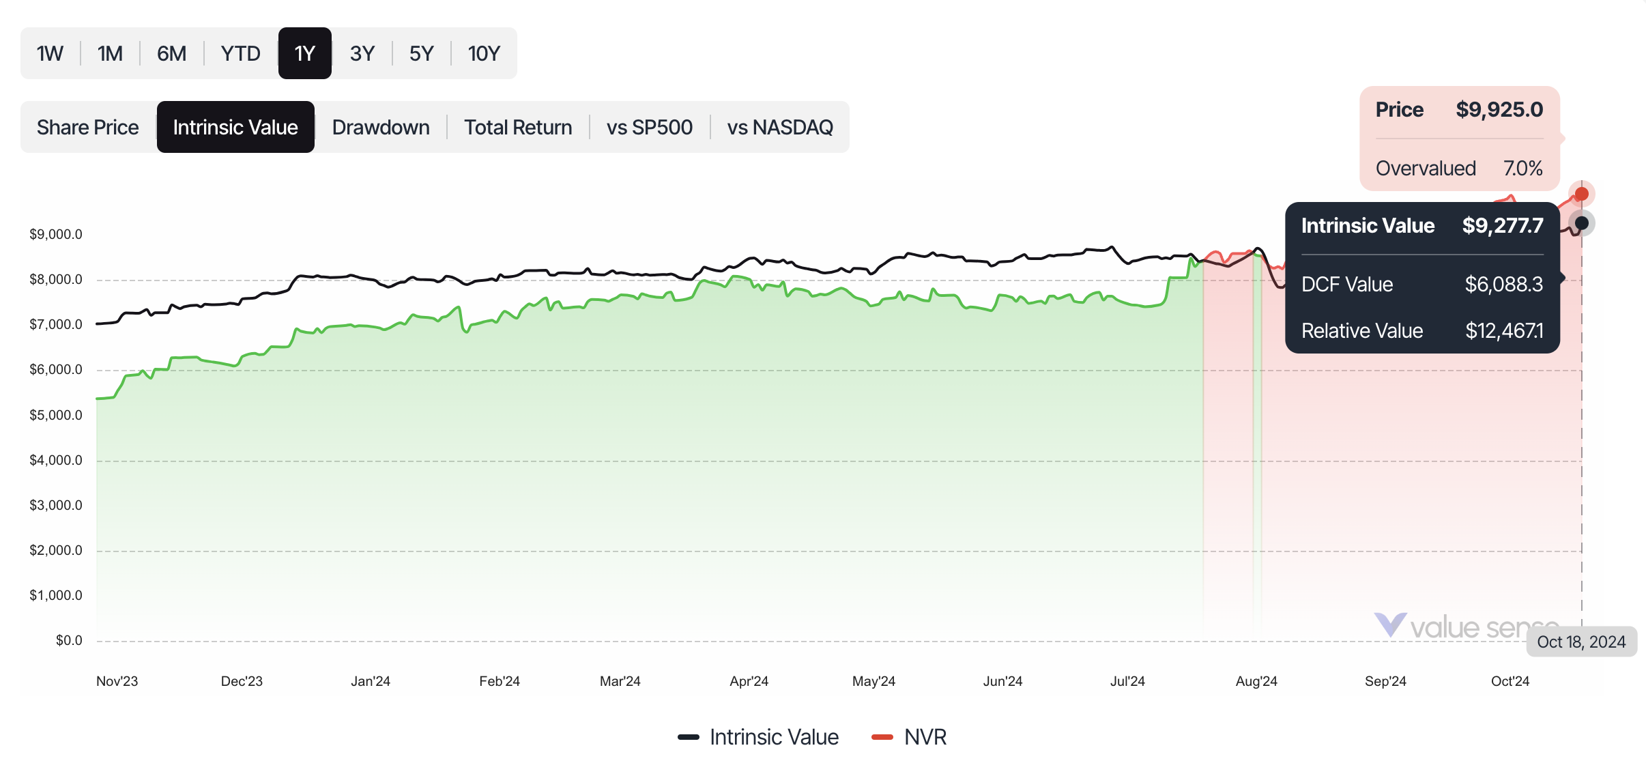Viewport: 1646px width, 763px height.
Task: Enable the 3Y time range
Action: [362, 53]
